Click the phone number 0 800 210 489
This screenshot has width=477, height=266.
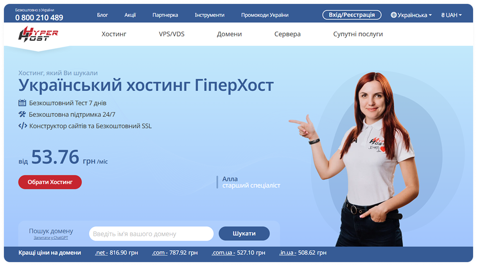[39, 18]
